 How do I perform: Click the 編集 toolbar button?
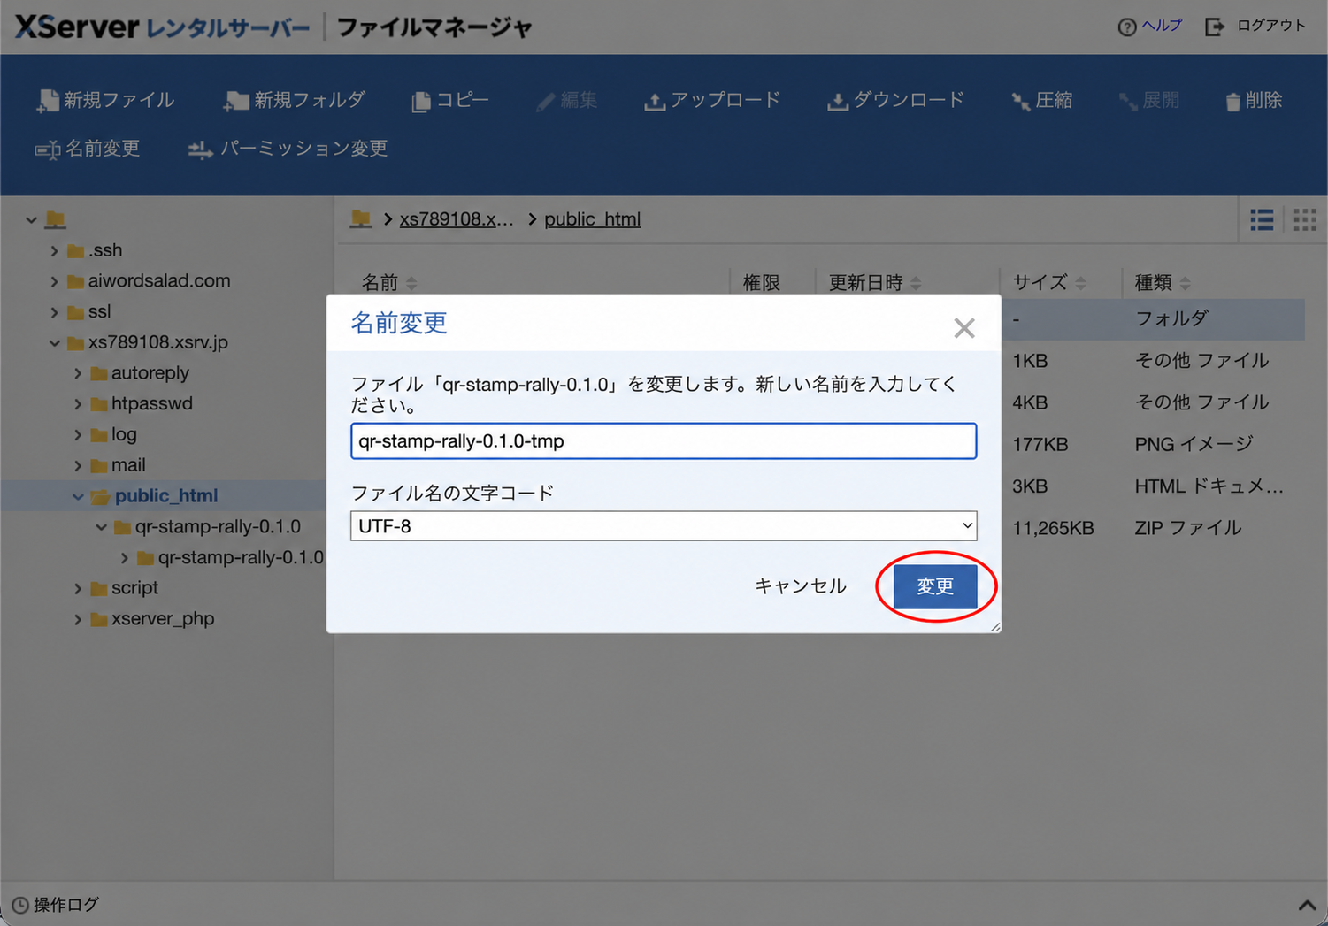point(567,100)
